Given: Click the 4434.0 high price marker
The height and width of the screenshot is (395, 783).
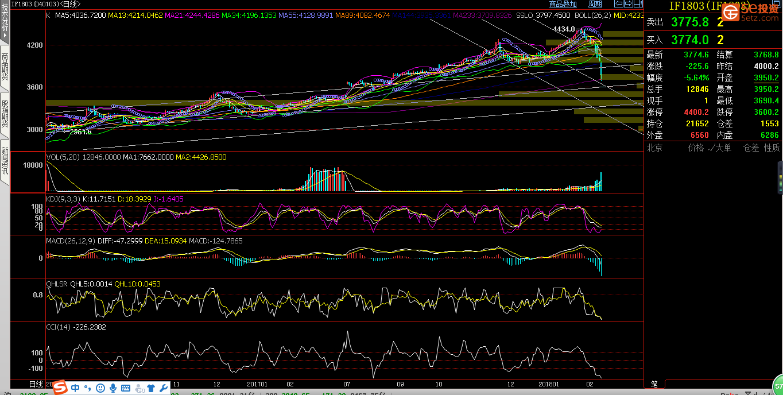Looking at the screenshot, I should pos(564,29).
